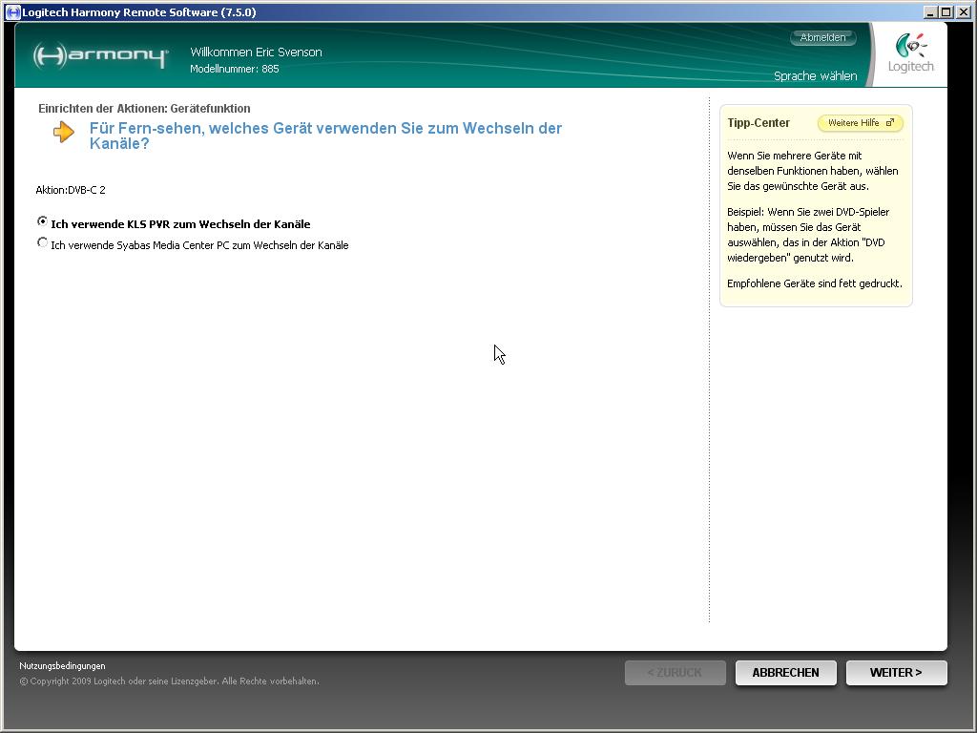Select the KLS PVR radio button
This screenshot has width=977, height=733.
coord(42,221)
